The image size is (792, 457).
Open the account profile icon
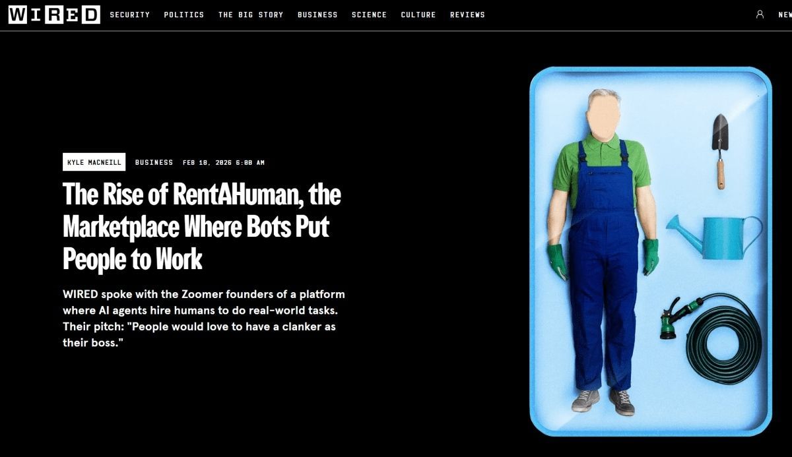760,15
